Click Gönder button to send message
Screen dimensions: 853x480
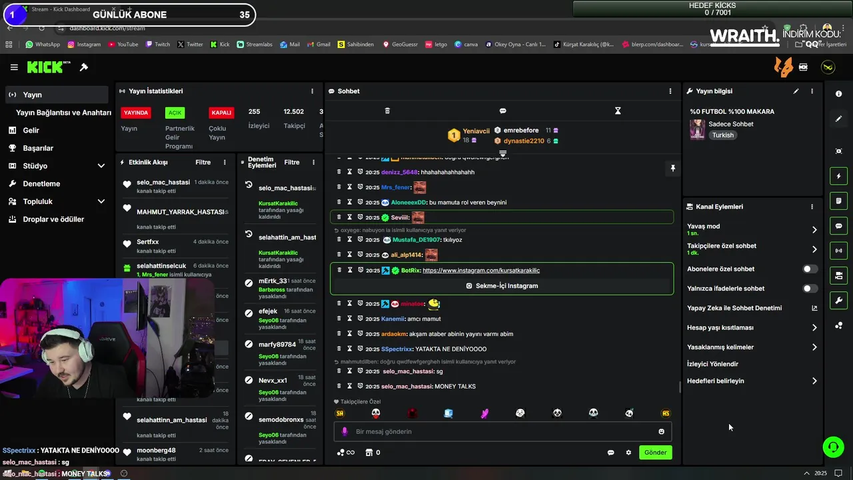coord(655,453)
